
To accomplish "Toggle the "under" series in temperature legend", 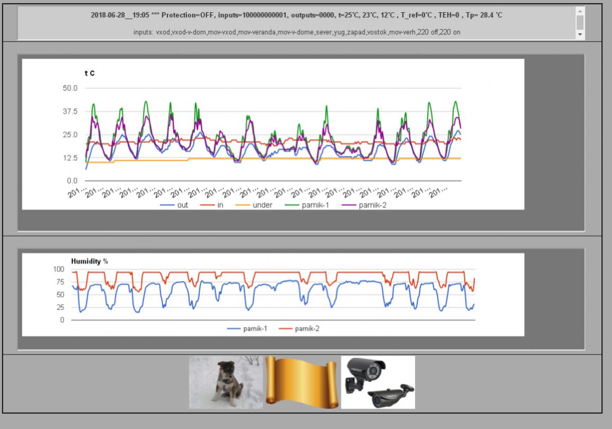I will tap(262, 205).
